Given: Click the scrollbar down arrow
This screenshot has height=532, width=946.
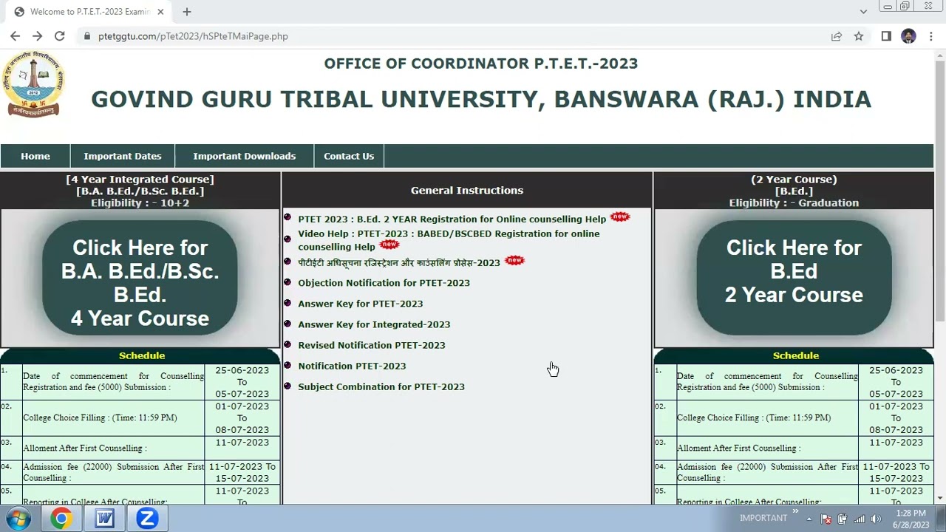Looking at the screenshot, I should (940, 499).
